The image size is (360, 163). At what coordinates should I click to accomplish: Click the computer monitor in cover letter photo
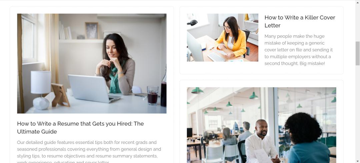(x=195, y=47)
